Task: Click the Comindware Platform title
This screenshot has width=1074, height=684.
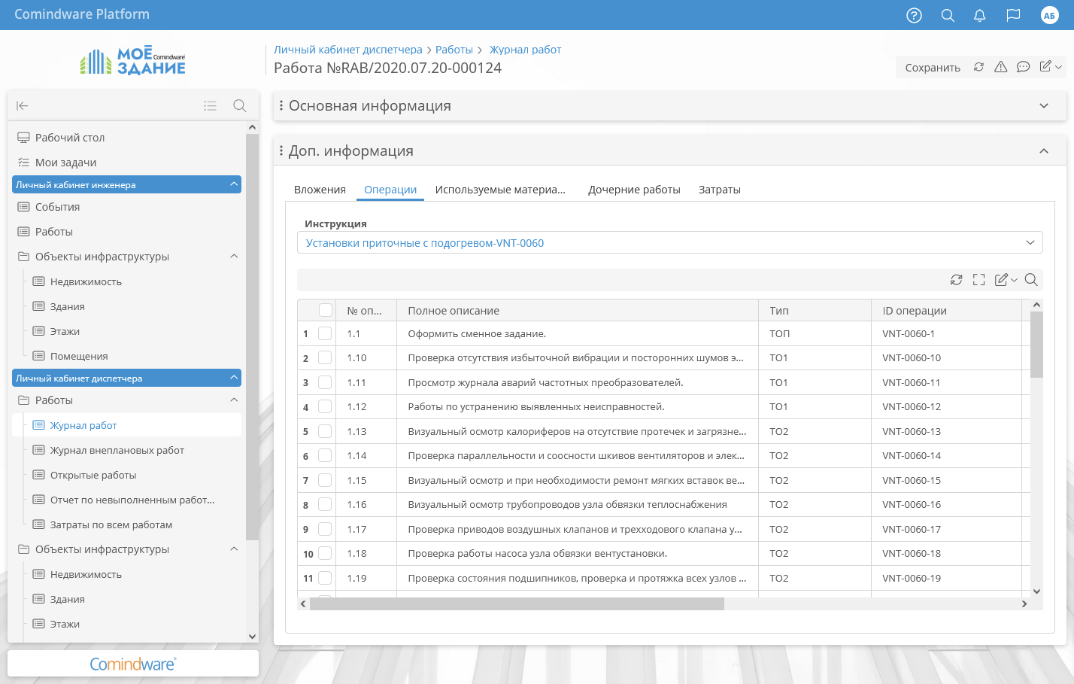Action: click(82, 14)
